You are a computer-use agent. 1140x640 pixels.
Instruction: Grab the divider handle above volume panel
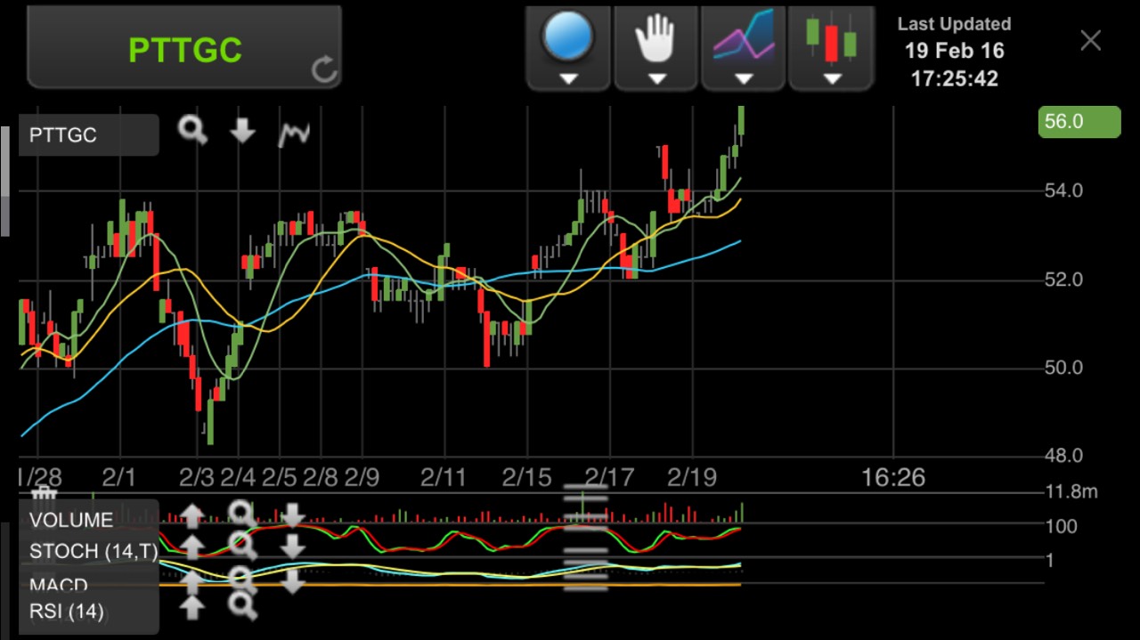coord(585,491)
